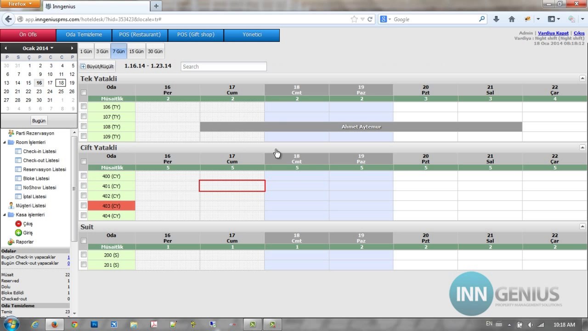The height and width of the screenshot is (331, 588).
Task: Tick the checkbox for room 106 (TY)
Action: click(84, 107)
